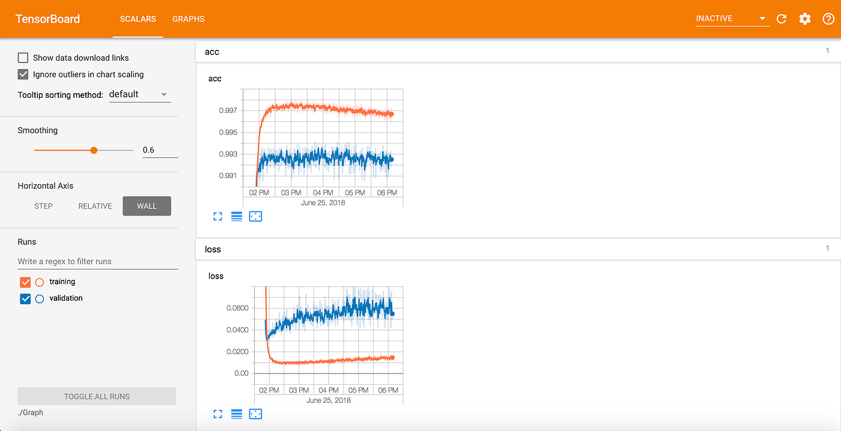
Task: Disable Ignore outliers in chart scaling
Action: click(x=23, y=74)
